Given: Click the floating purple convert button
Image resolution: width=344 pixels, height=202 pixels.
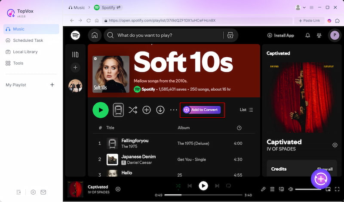Looking at the screenshot, I should [x=321, y=179].
